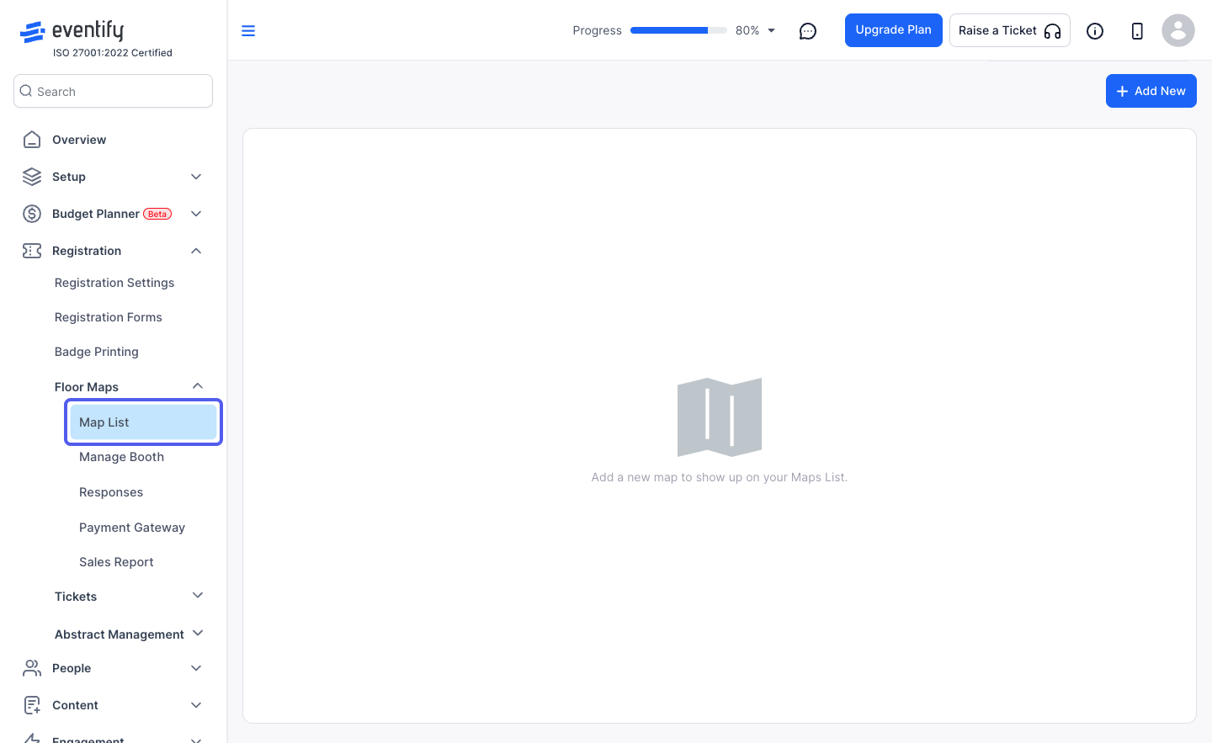Click the hamburger menu icon
The width and height of the screenshot is (1212, 743).
pyautogui.click(x=248, y=31)
